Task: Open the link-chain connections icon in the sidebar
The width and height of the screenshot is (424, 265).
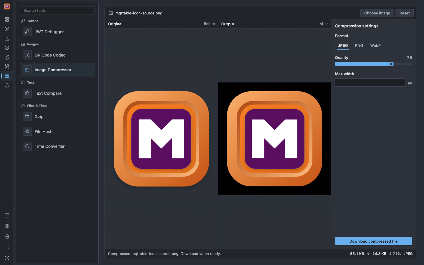Action: tap(7, 19)
